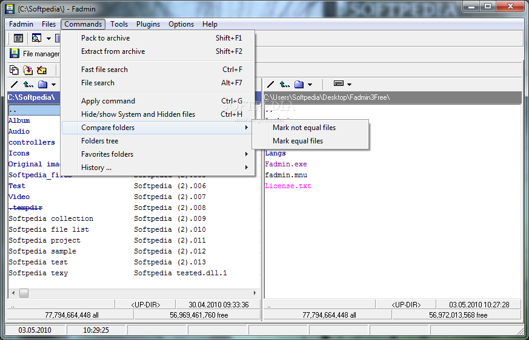Choose Extract from archive command

click(158, 51)
